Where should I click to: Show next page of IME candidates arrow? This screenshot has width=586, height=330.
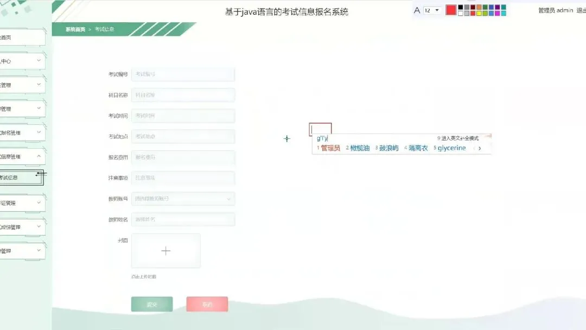coord(480,148)
